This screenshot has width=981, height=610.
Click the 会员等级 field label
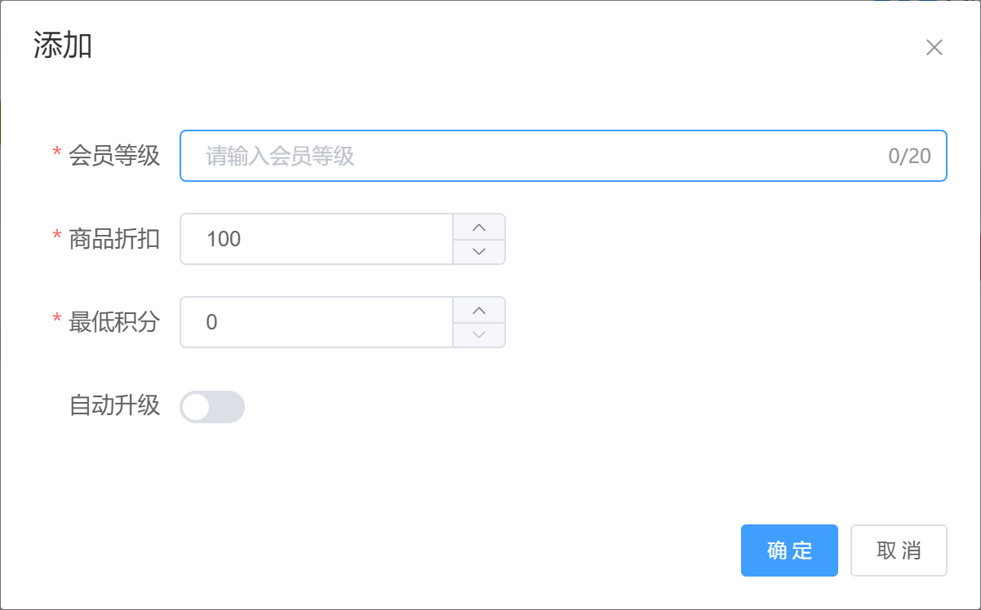point(114,156)
